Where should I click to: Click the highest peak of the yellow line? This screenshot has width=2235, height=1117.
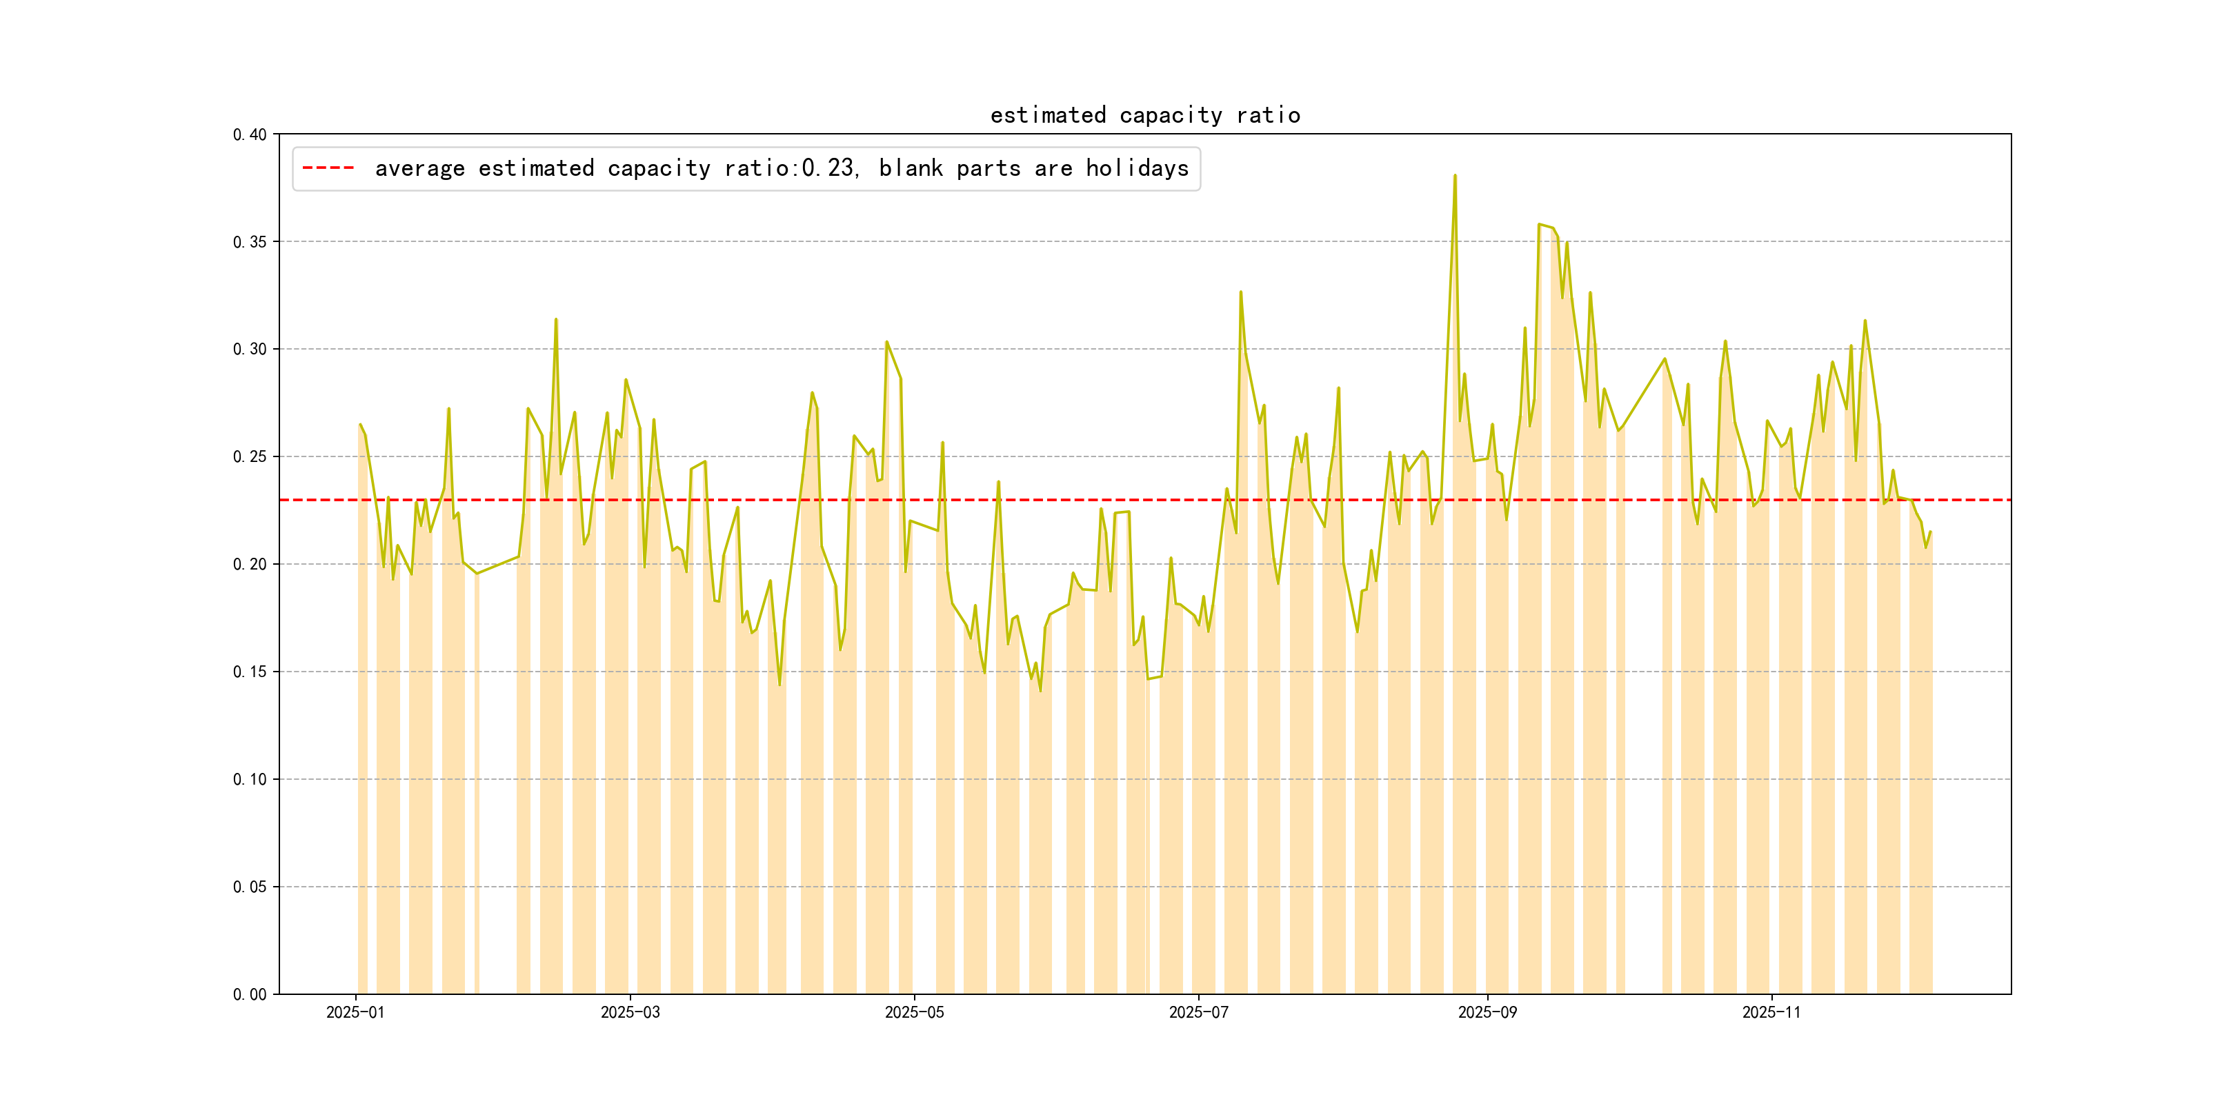coord(1455,176)
